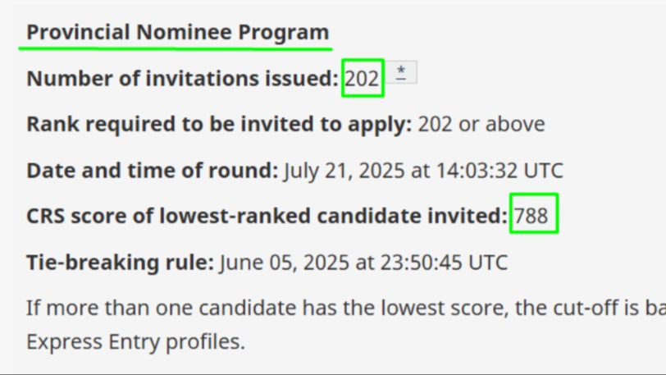Click the green-boxed 788 CRS score

coord(533,213)
